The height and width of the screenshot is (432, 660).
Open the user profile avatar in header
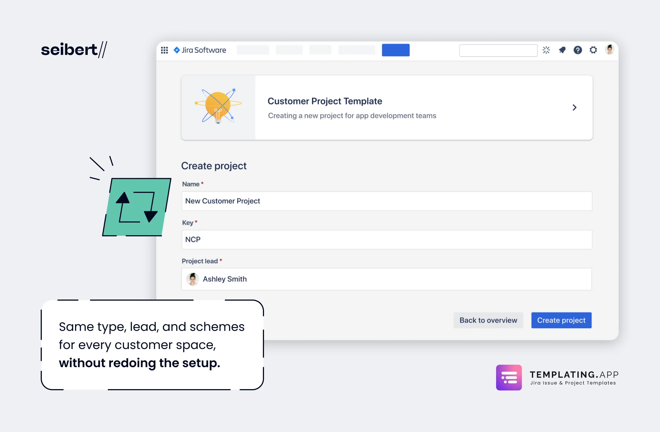point(609,50)
